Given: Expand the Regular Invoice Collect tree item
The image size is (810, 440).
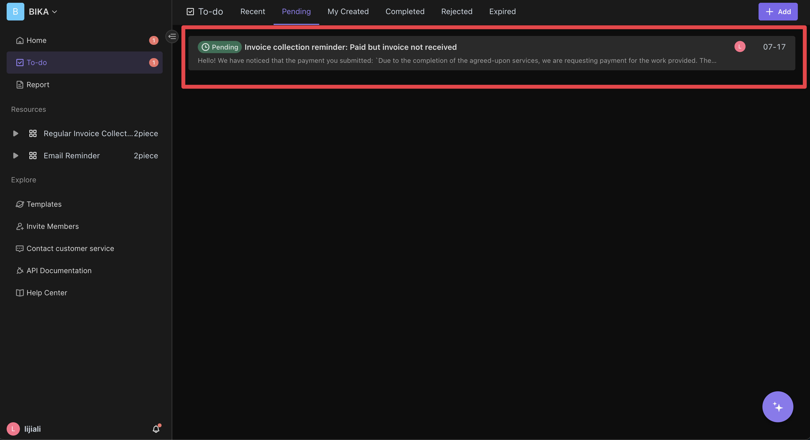Looking at the screenshot, I should point(15,133).
